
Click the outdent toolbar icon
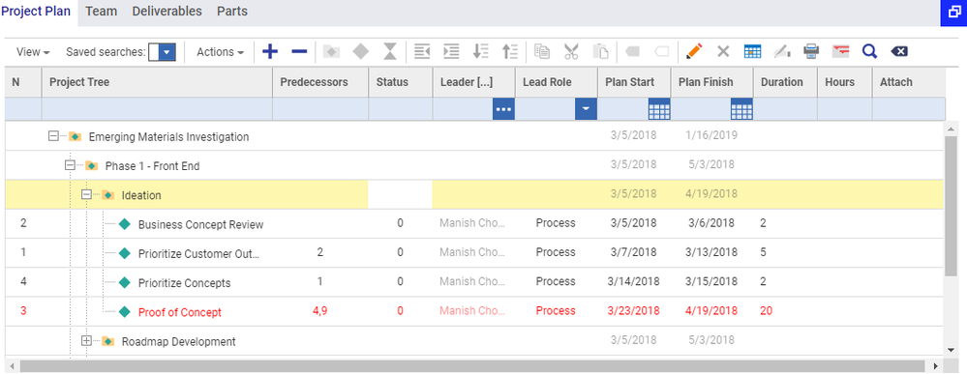422,52
